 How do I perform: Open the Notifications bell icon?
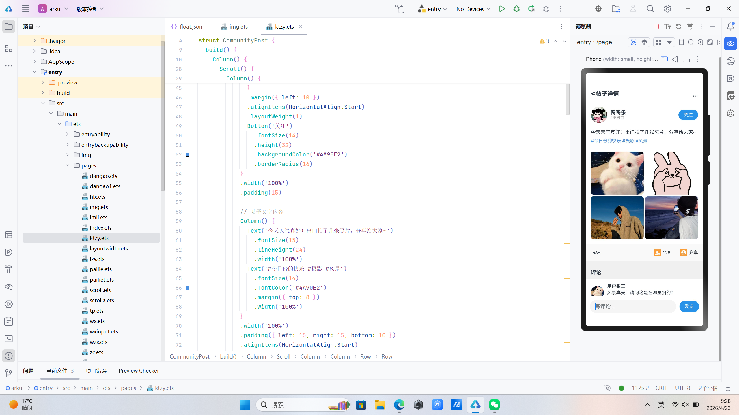pos(730,27)
